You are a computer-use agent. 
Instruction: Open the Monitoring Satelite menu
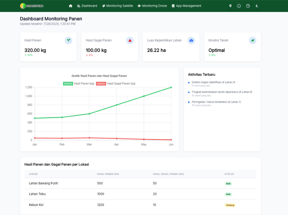click(x=117, y=6)
